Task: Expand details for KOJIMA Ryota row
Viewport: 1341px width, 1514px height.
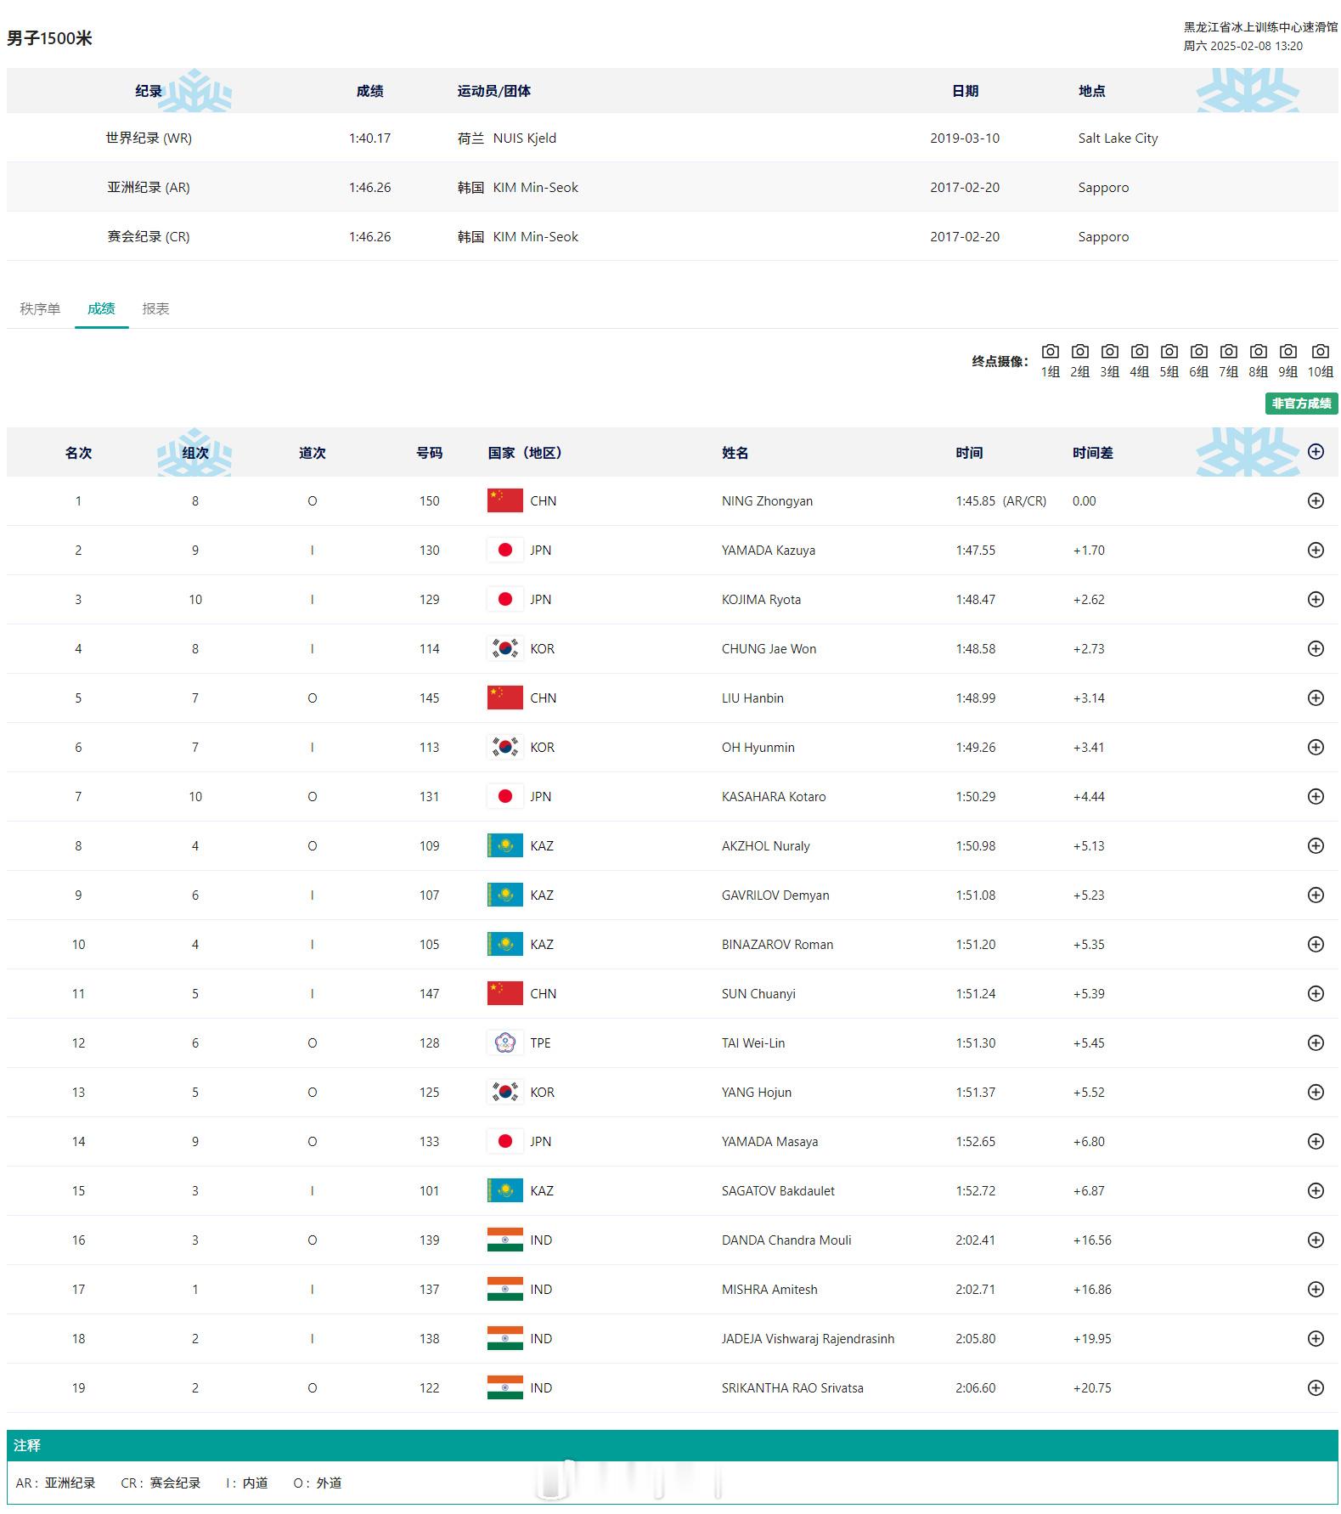Action: click(1316, 600)
